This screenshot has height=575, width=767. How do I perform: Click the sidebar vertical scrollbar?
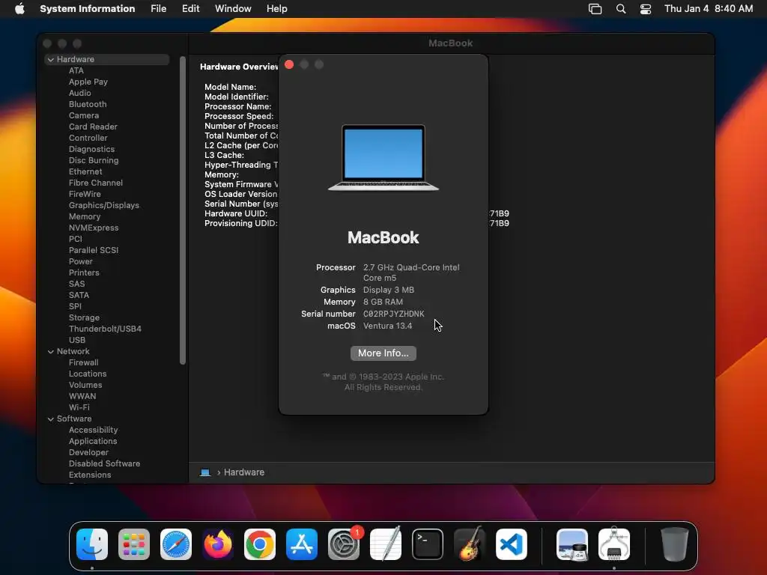(x=183, y=210)
